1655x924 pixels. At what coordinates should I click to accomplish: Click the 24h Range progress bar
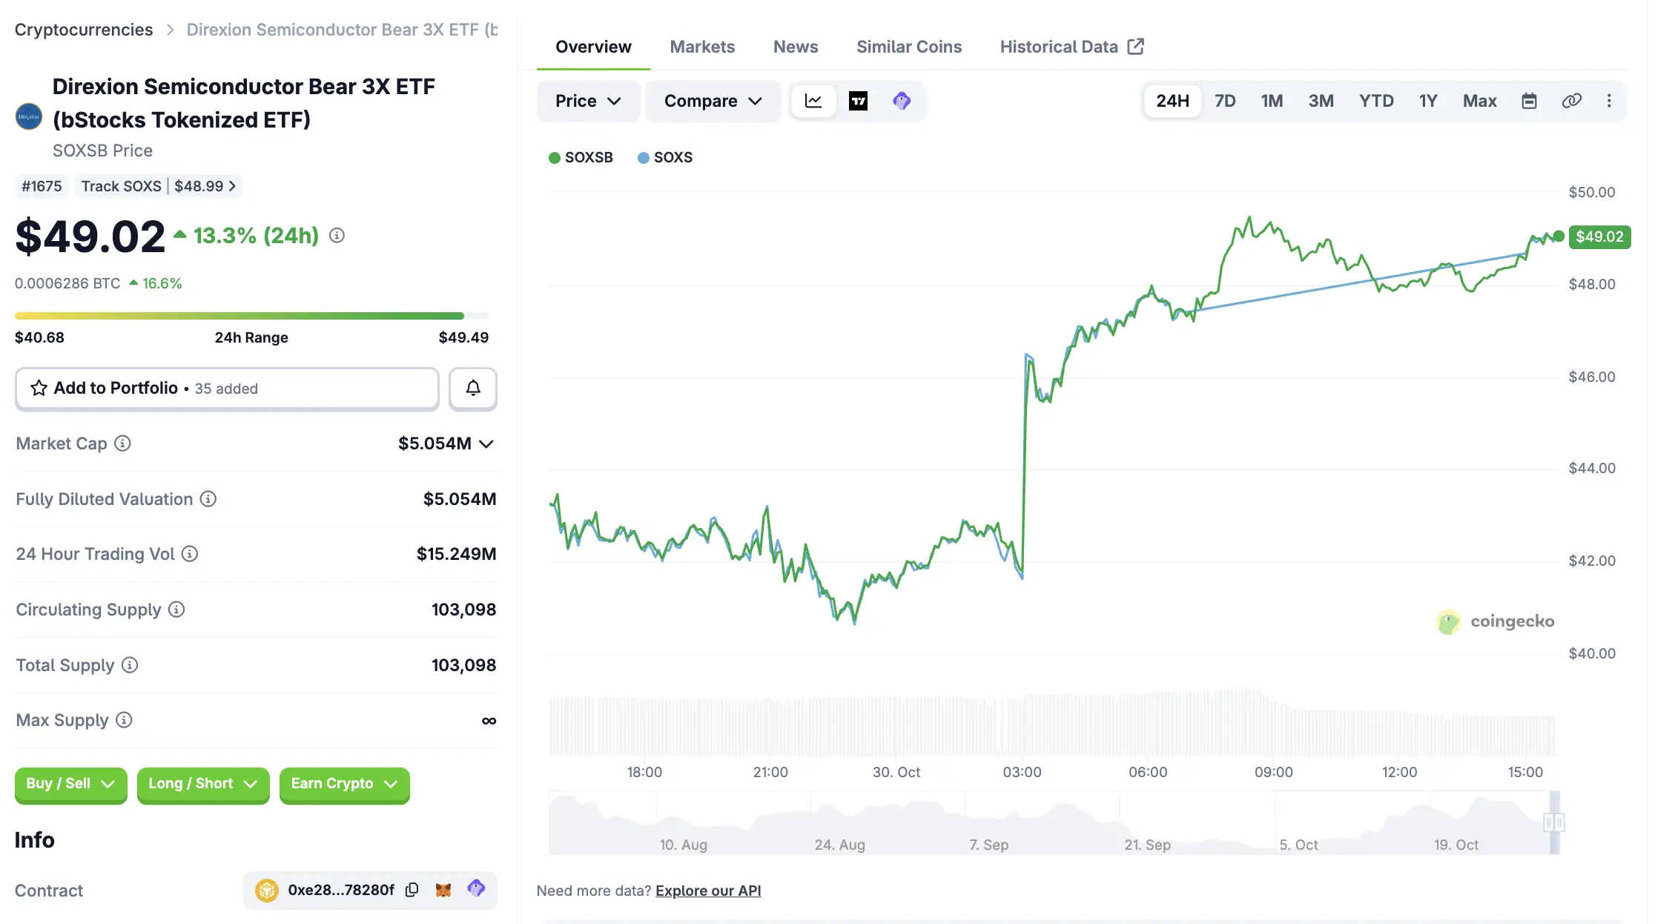coord(252,316)
